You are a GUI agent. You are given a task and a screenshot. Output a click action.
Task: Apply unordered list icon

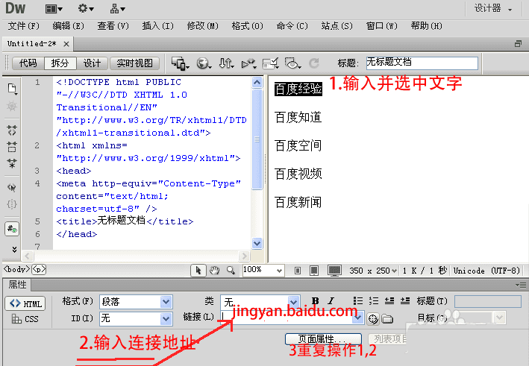click(358, 300)
